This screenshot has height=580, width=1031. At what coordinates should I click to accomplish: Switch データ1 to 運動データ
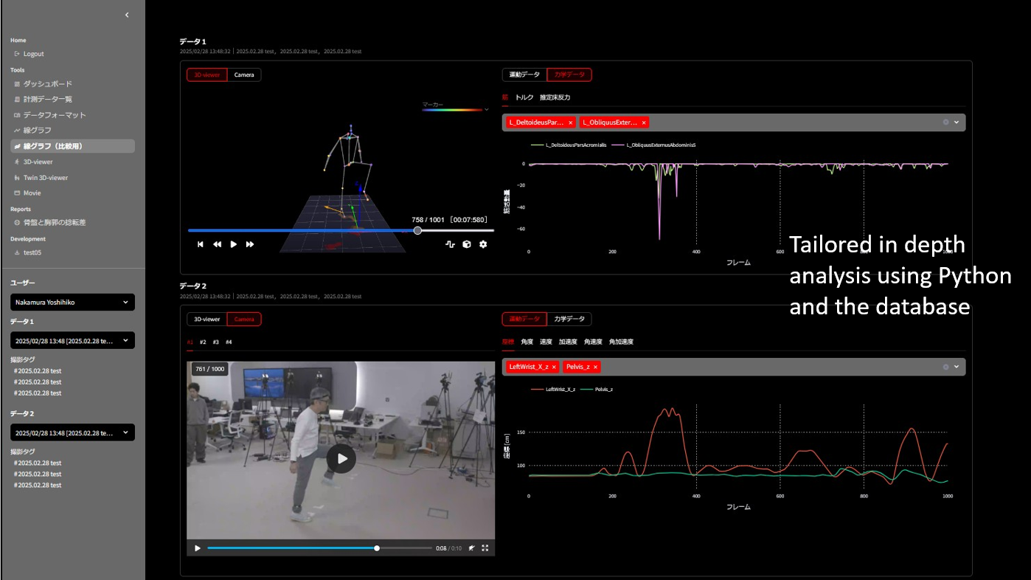tap(525, 75)
